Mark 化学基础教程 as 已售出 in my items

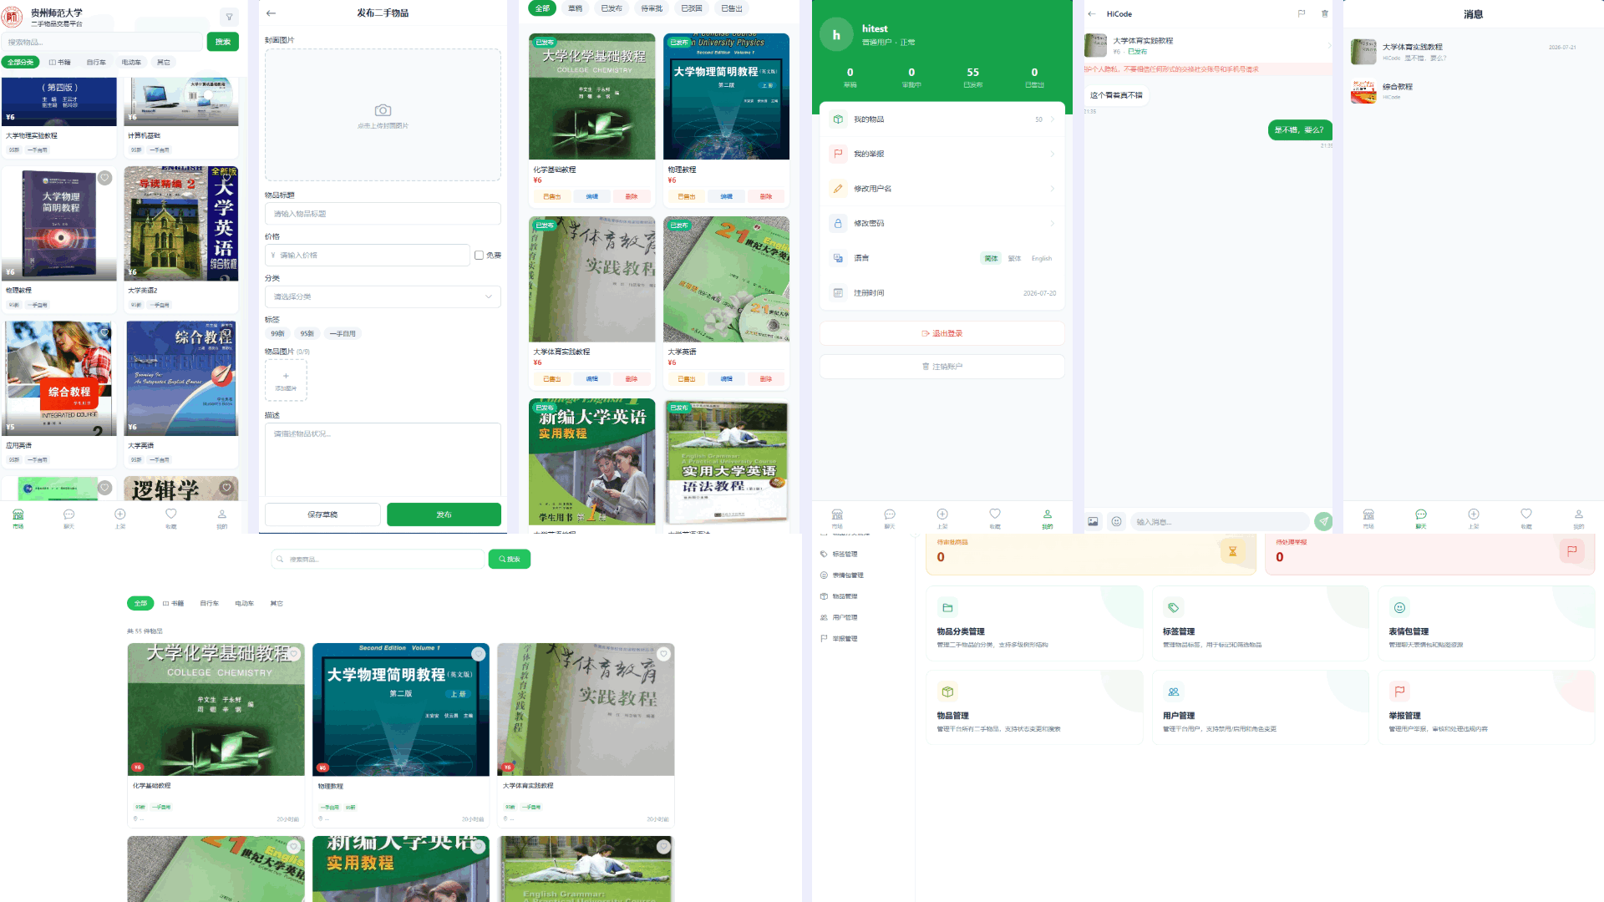pyautogui.click(x=552, y=197)
